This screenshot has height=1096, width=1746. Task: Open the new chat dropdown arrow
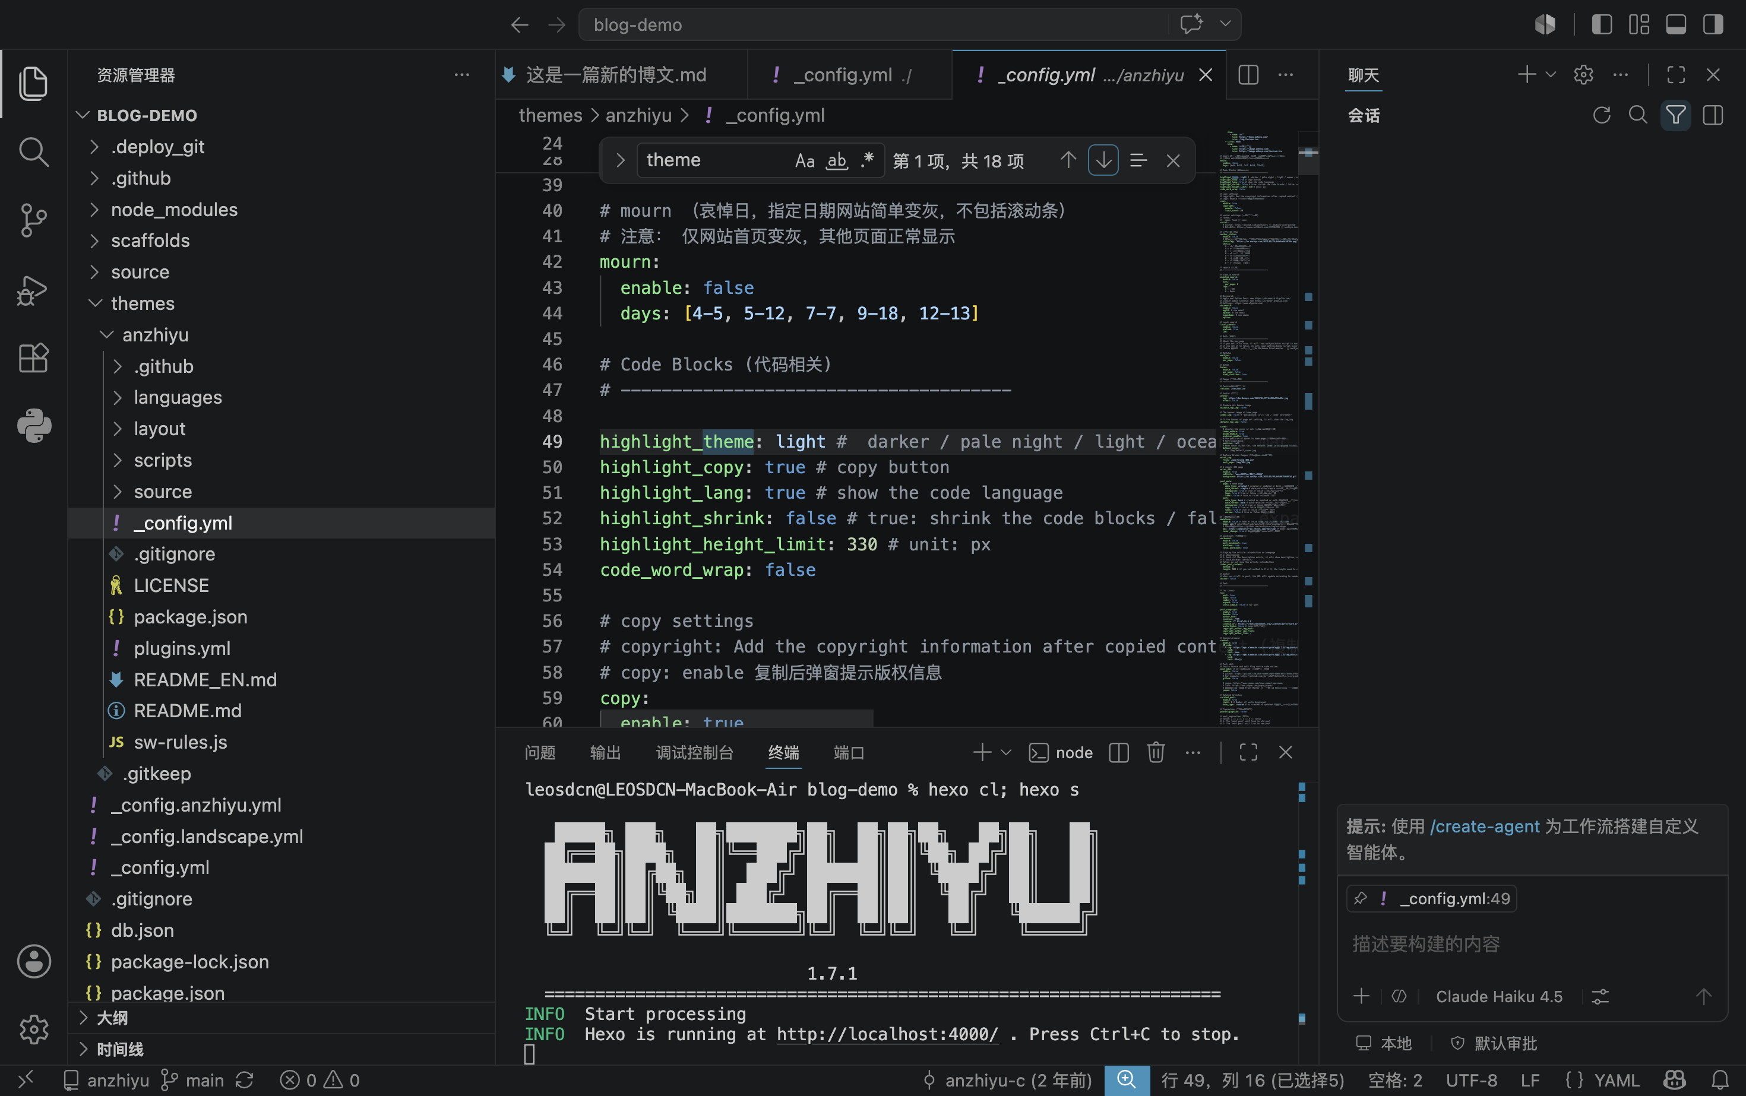coord(1550,75)
